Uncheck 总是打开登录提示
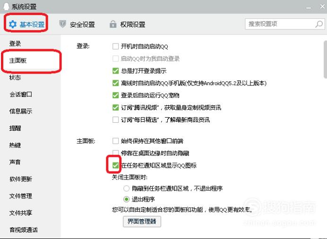The width and height of the screenshot is (327, 239). tap(115, 71)
